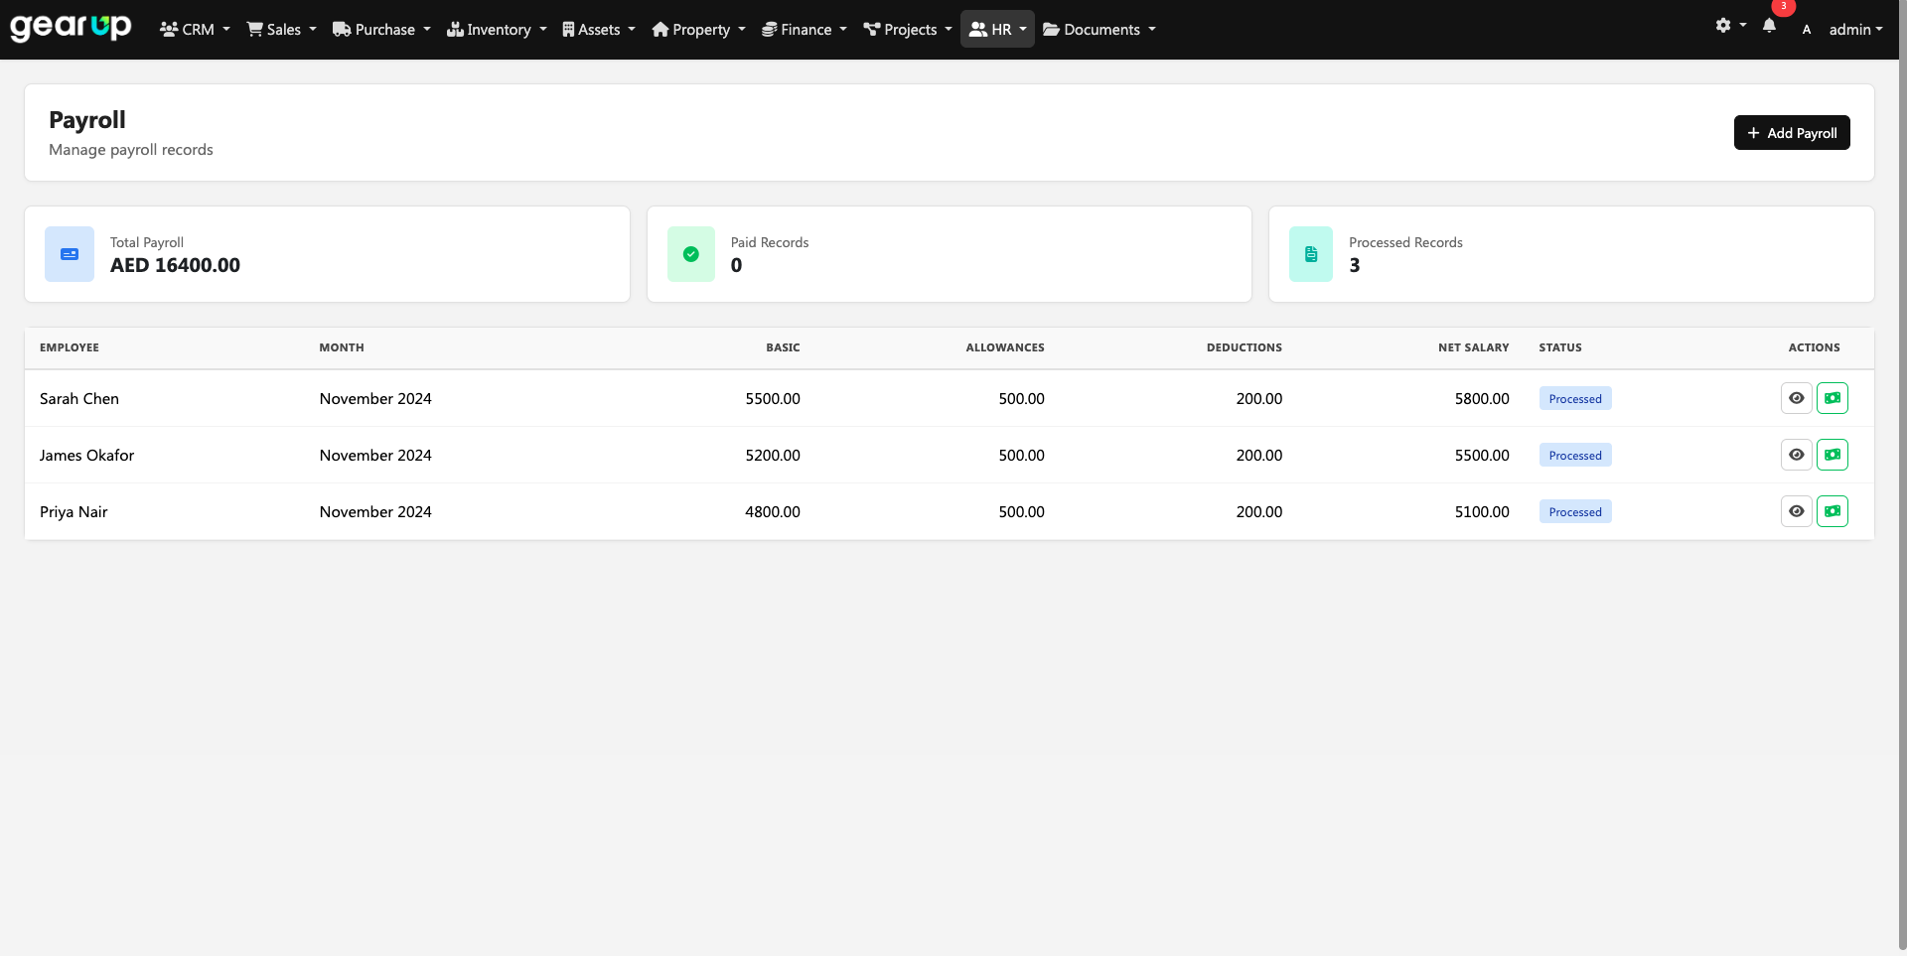This screenshot has width=1907, height=956.
Task: Click net salary 5500.00
Action: pyautogui.click(x=1482, y=455)
